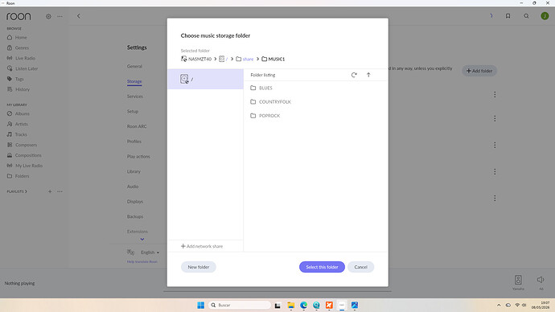Open the Roon logo
Viewport: 555px width, 312px height.
[x=18, y=16]
